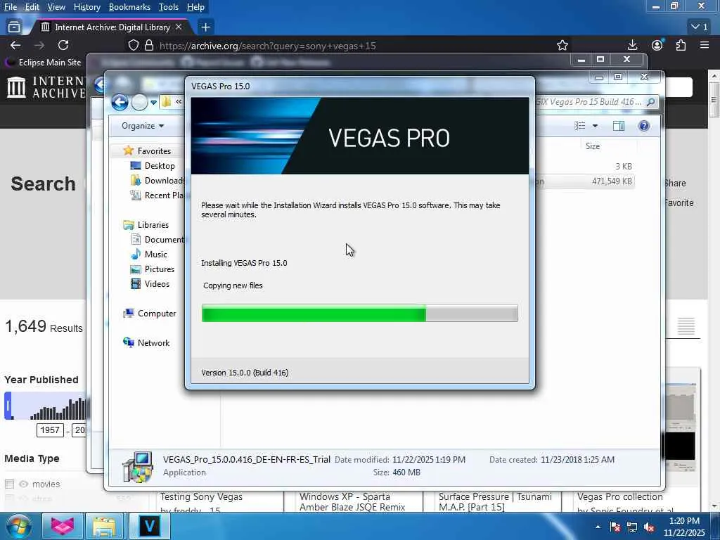The image size is (720, 540).
Task: Open the Bookmarks menu
Action: [129, 7]
